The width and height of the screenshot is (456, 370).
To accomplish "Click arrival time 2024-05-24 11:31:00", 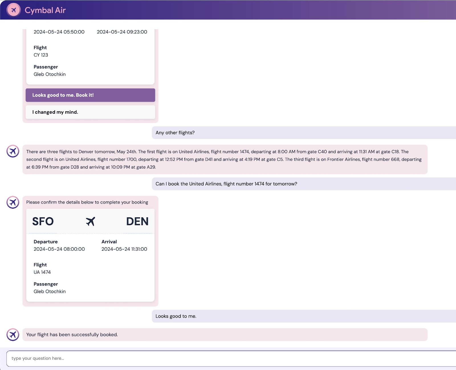I will tap(124, 249).
